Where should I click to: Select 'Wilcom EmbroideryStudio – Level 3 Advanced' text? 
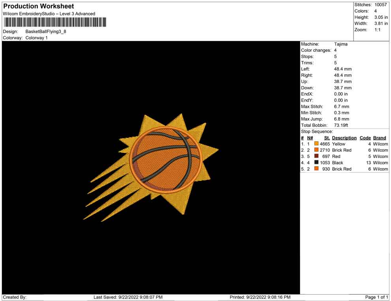coord(49,14)
